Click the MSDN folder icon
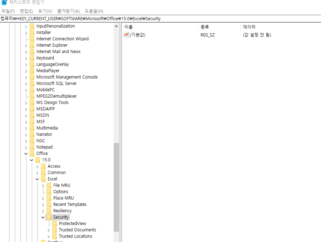 click(32, 115)
